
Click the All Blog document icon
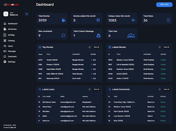coord(5,35)
